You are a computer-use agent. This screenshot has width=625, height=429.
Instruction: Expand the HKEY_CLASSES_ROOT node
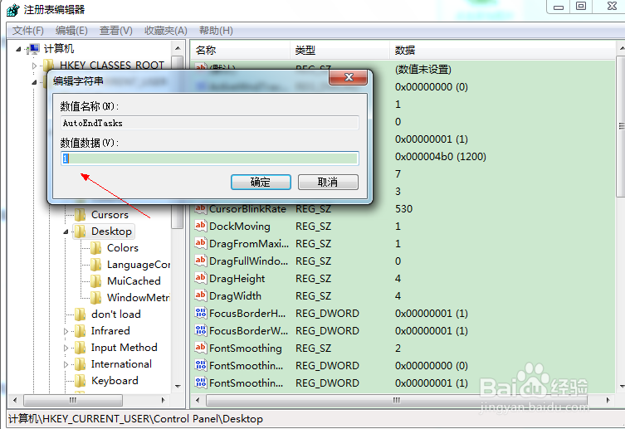(x=34, y=66)
